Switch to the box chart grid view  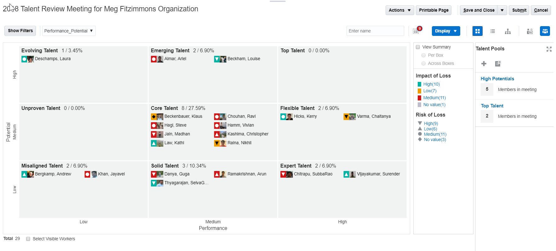pyautogui.click(x=477, y=31)
